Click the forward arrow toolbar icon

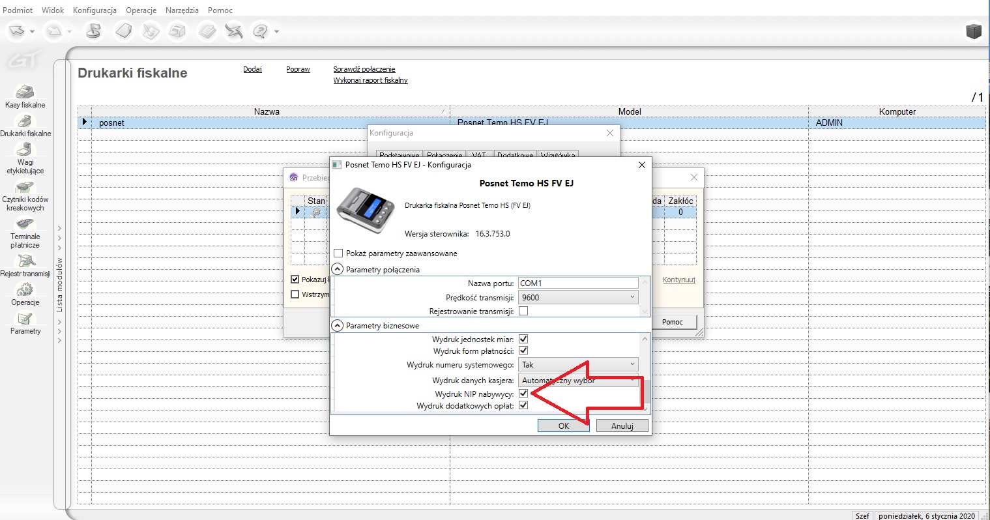click(55, 31)
